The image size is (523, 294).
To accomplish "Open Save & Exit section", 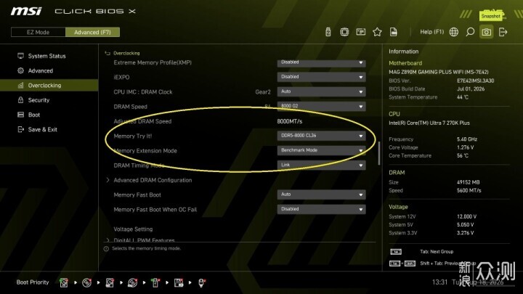I will click(x=42, y=129).
